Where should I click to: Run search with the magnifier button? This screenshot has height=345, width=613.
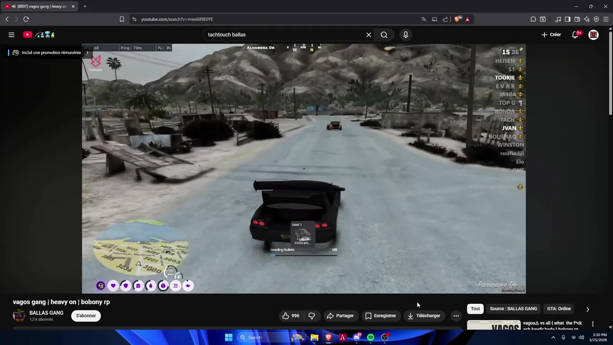point(384,34)
